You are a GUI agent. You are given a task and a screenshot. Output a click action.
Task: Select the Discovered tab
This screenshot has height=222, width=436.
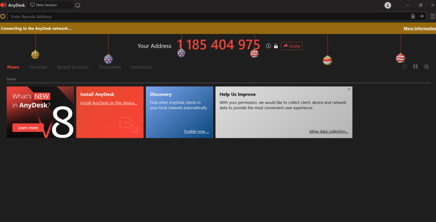(x=109, y=67)
